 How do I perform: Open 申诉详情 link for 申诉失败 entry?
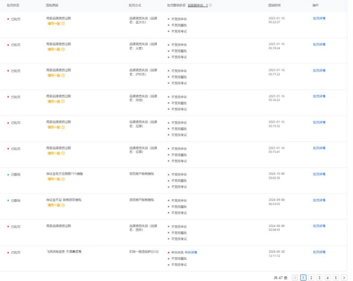tap(191, 253)
